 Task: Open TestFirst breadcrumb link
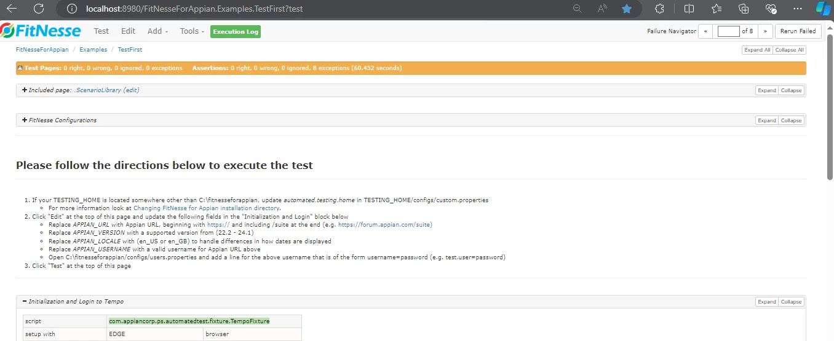pyautogui.click(x=130, y=50)
